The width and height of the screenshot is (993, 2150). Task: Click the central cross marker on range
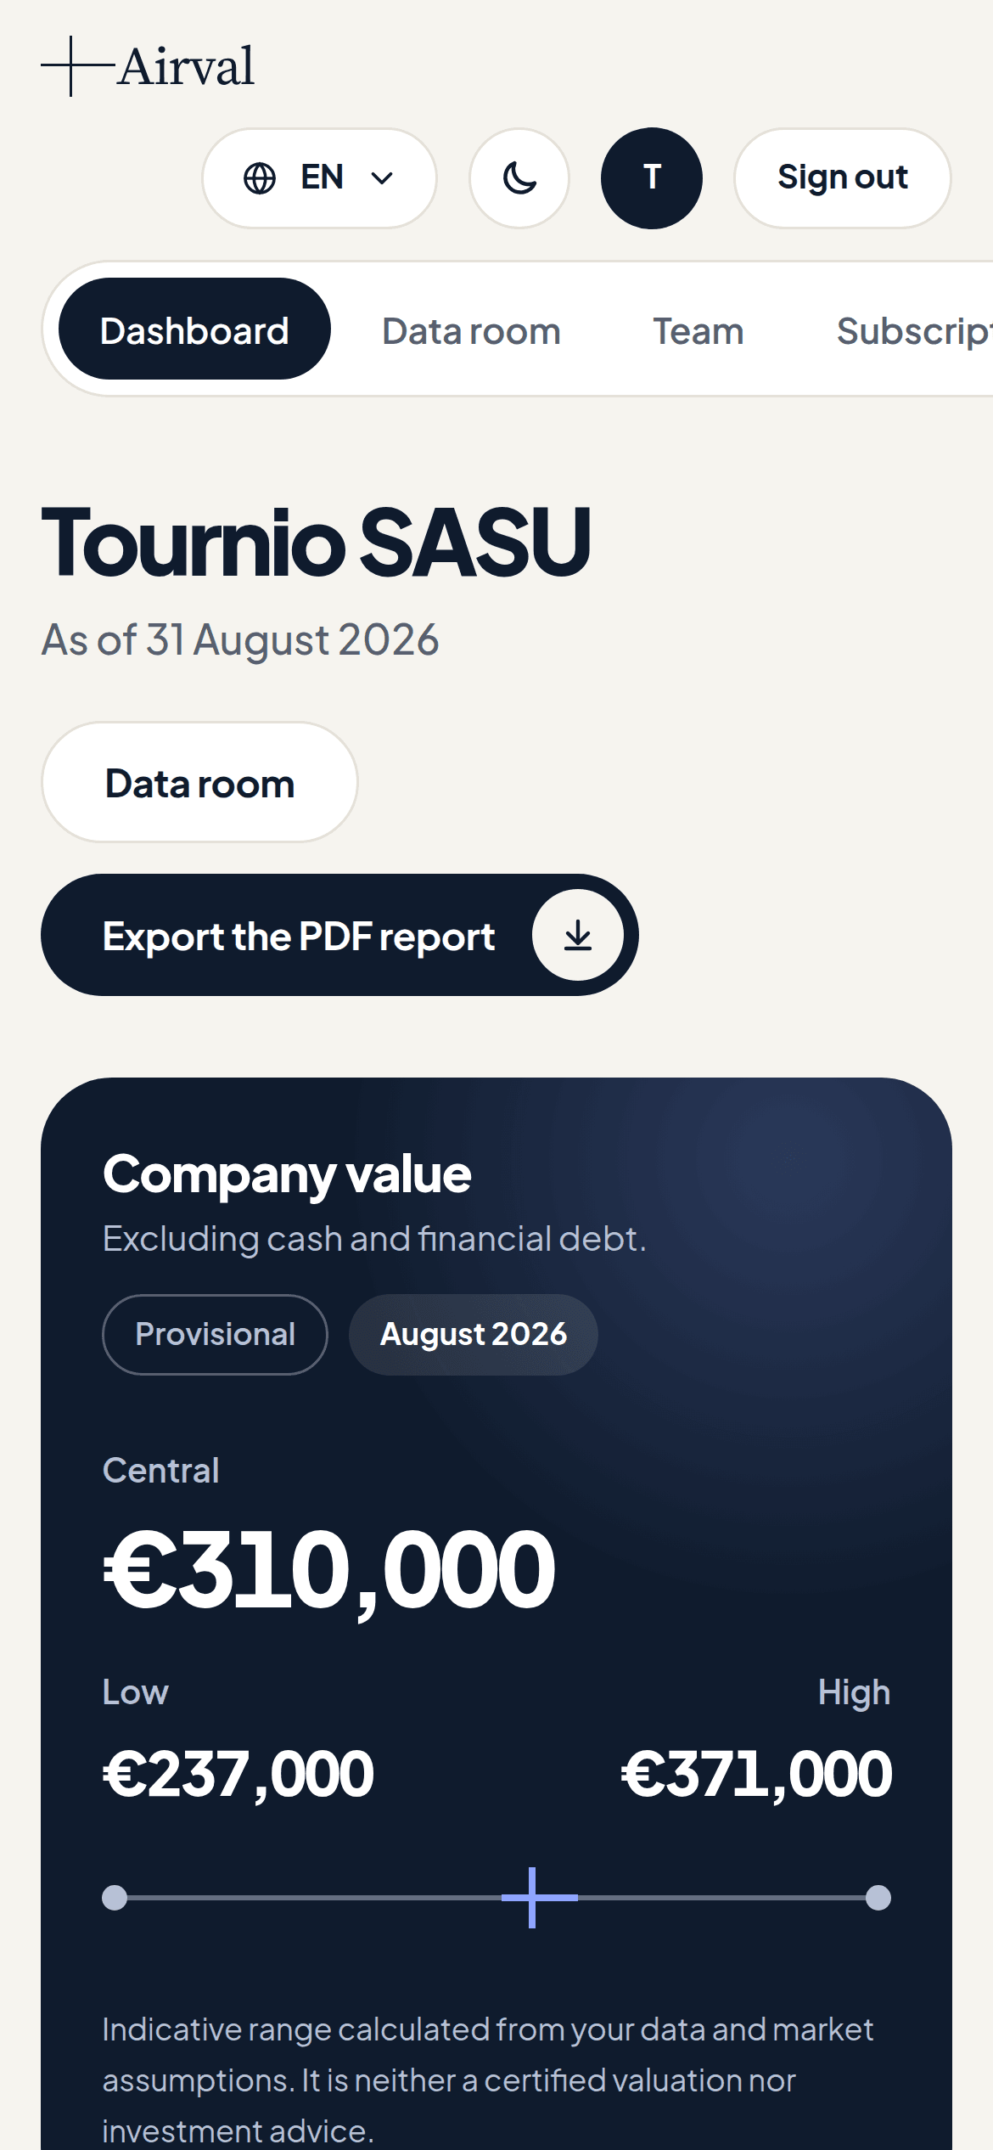coord(533,1897)
